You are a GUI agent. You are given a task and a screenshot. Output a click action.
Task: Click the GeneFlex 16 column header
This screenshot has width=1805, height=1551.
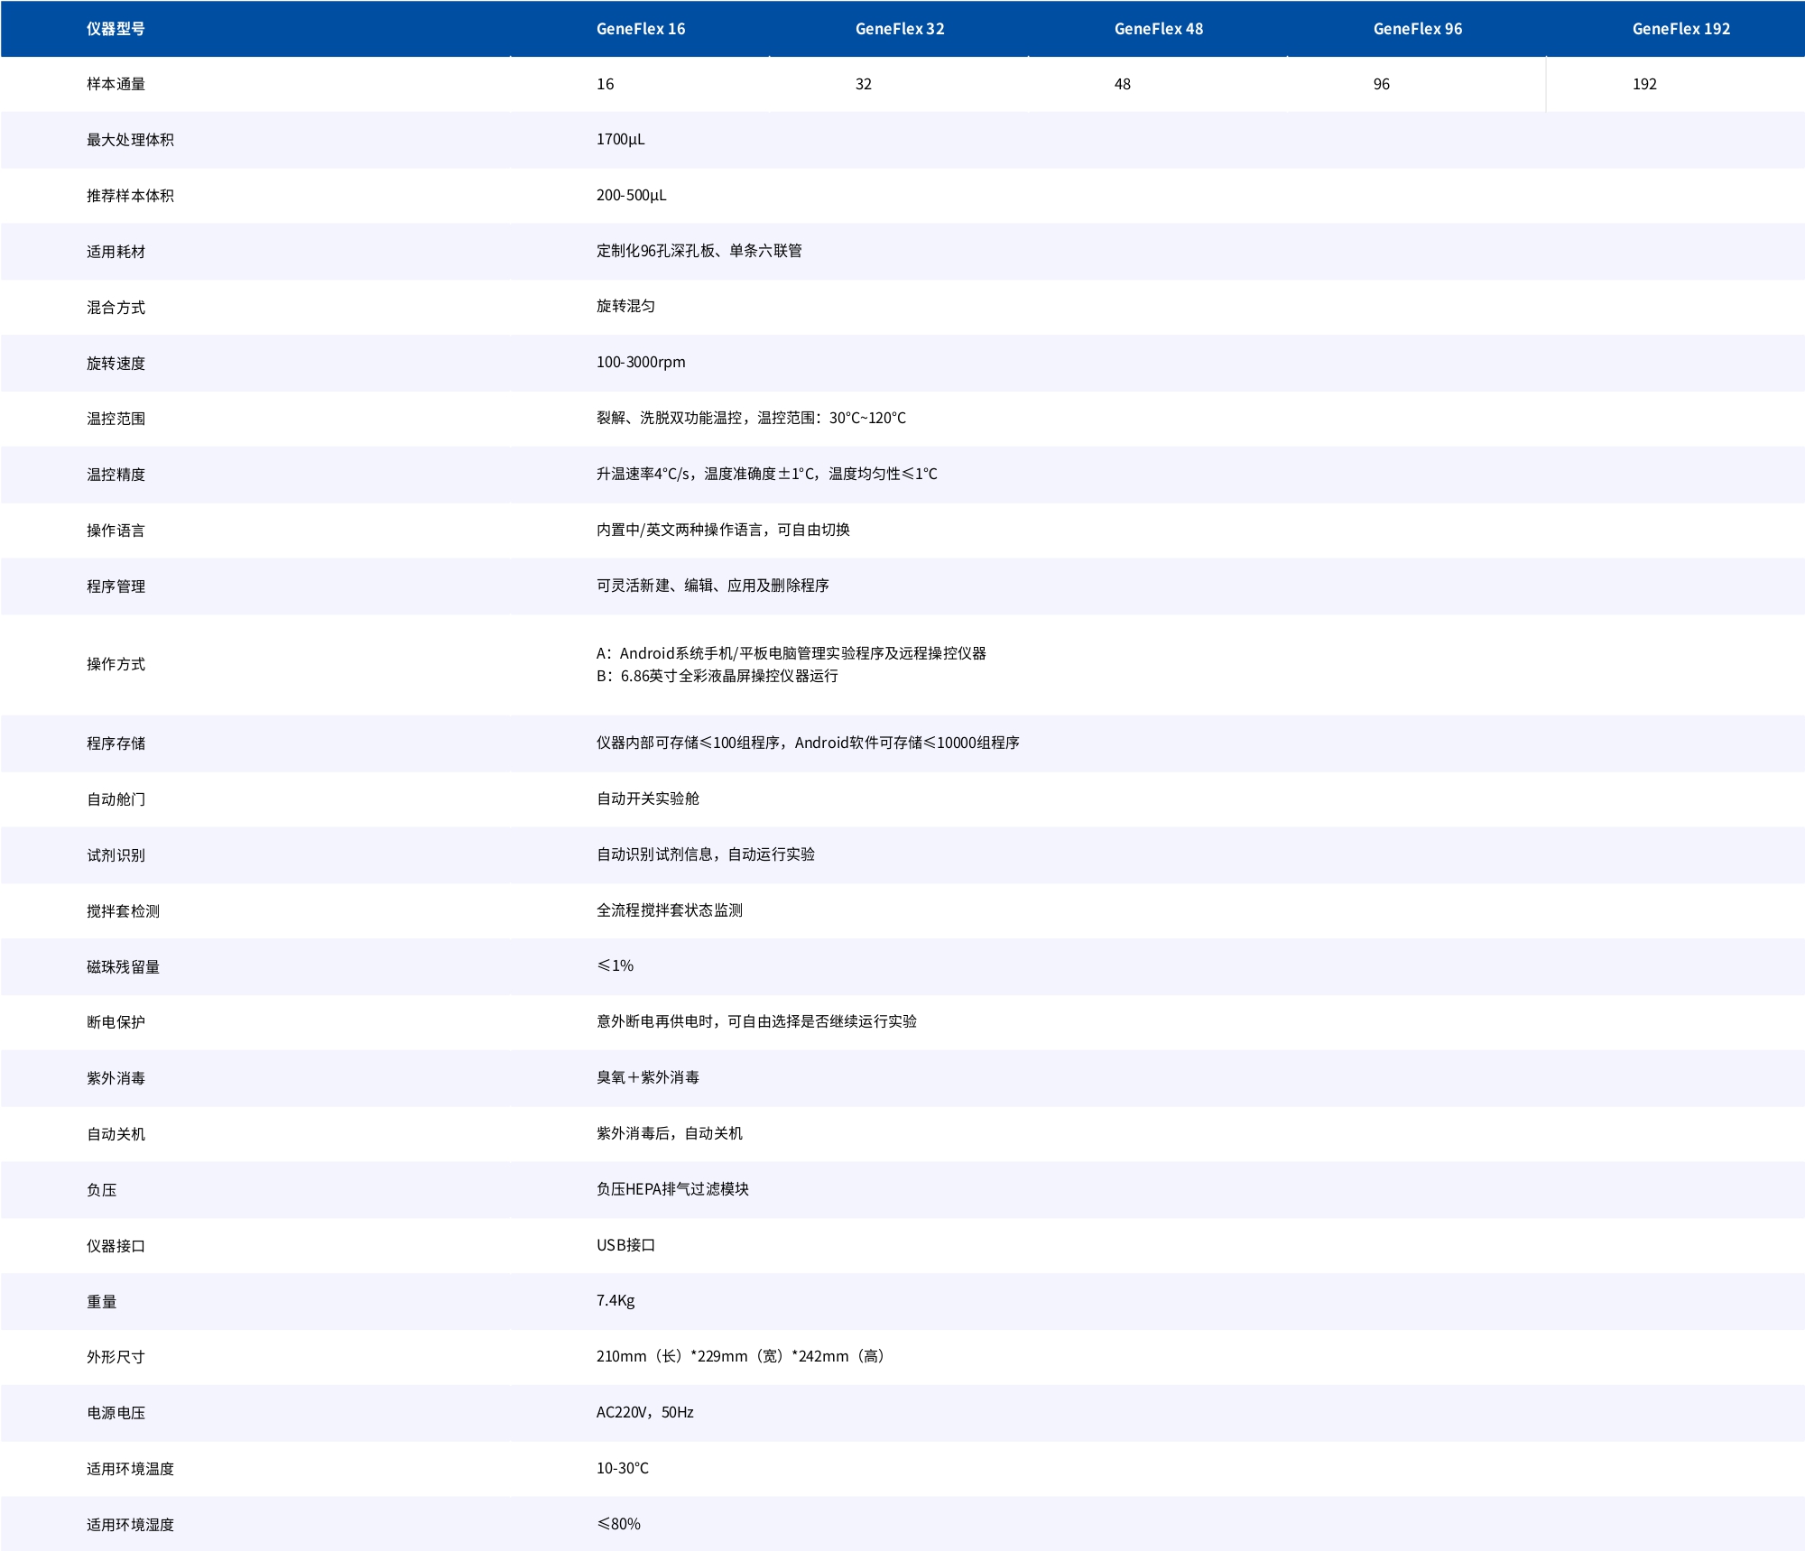click(x=640, y=29)
